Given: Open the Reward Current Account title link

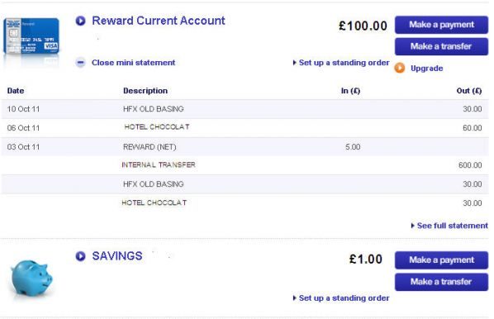Looking at the screenshot, I should coord(159,21).
